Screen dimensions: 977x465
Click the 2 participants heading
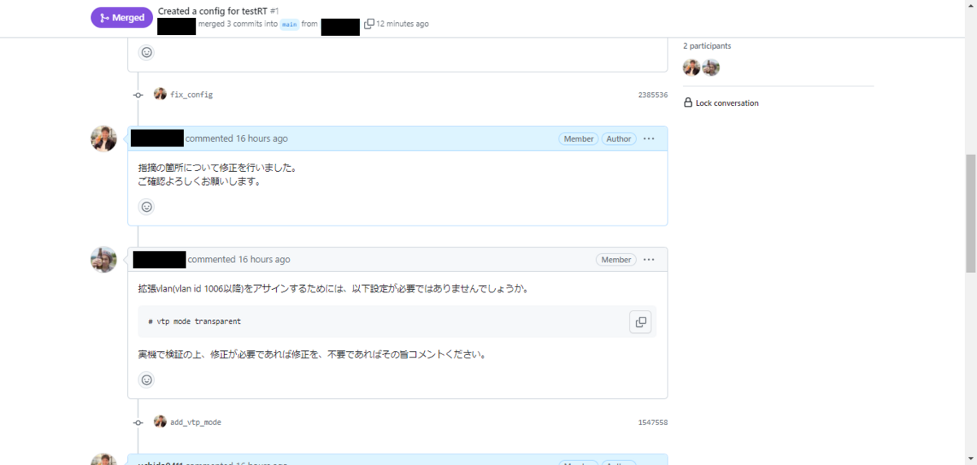click(707, 46)
